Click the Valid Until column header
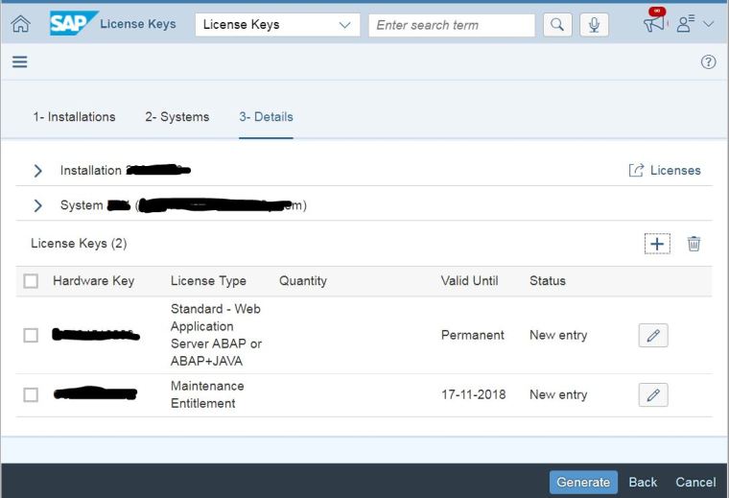Screen dimensions: 729x498 470,281
